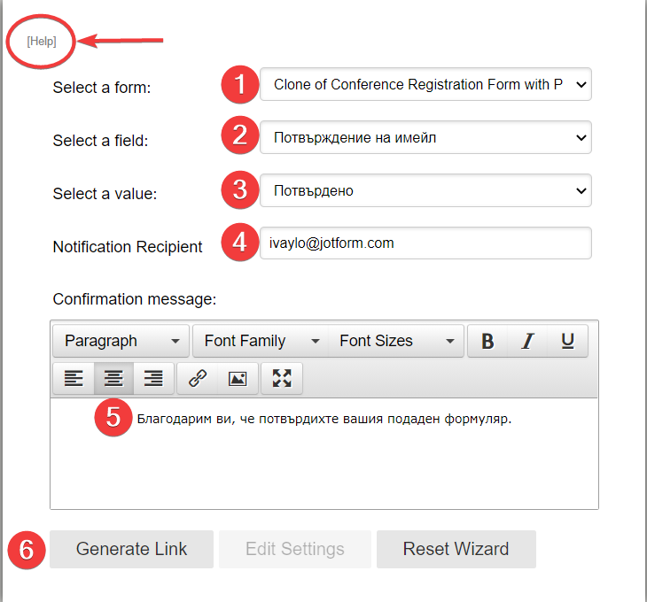Open the Help link
This screenshot has height=602, width=647.
(42, 41)
